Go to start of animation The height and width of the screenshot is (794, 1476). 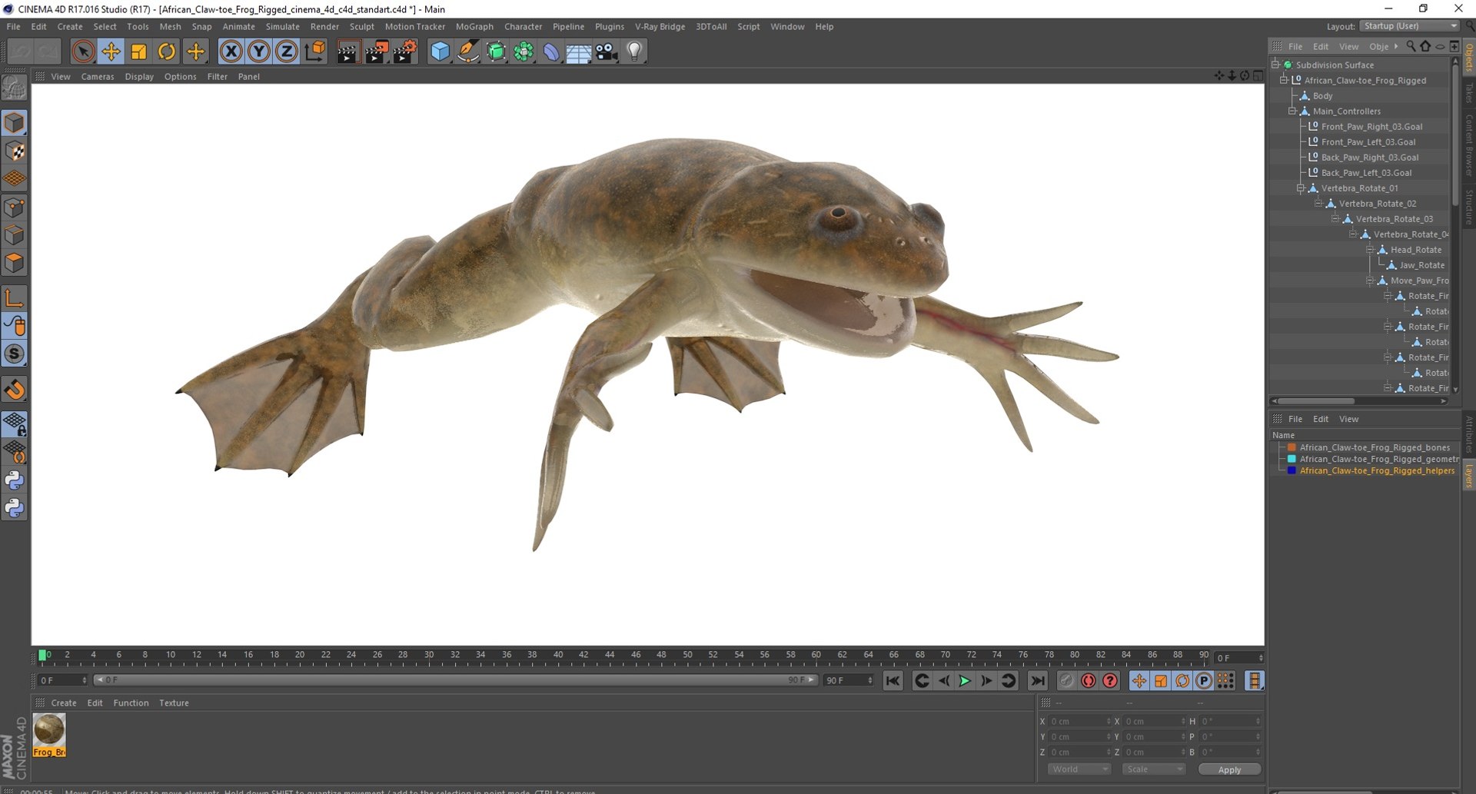[893, 681]
